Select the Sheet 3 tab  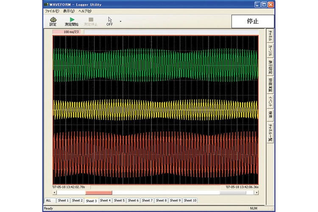point(91,201)
